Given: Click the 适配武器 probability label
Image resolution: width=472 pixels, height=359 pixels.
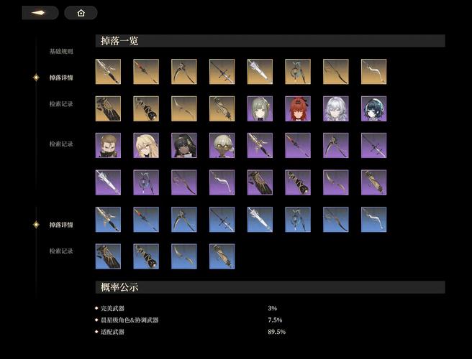Looking at the screenshot, I should coord(112,332).
